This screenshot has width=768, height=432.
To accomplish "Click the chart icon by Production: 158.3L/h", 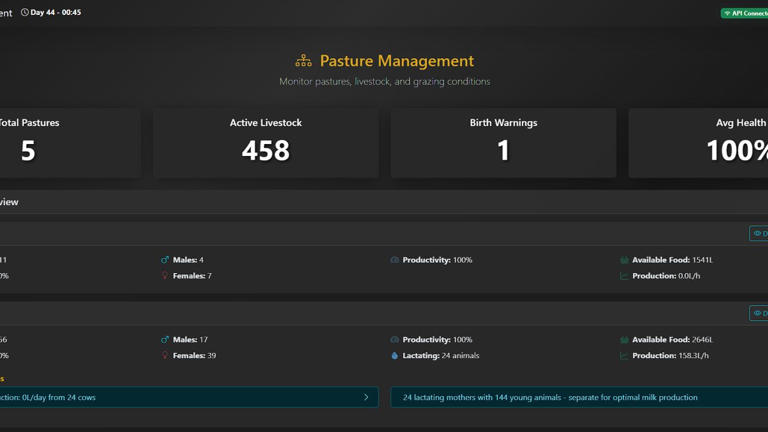I will pos(624,356).
